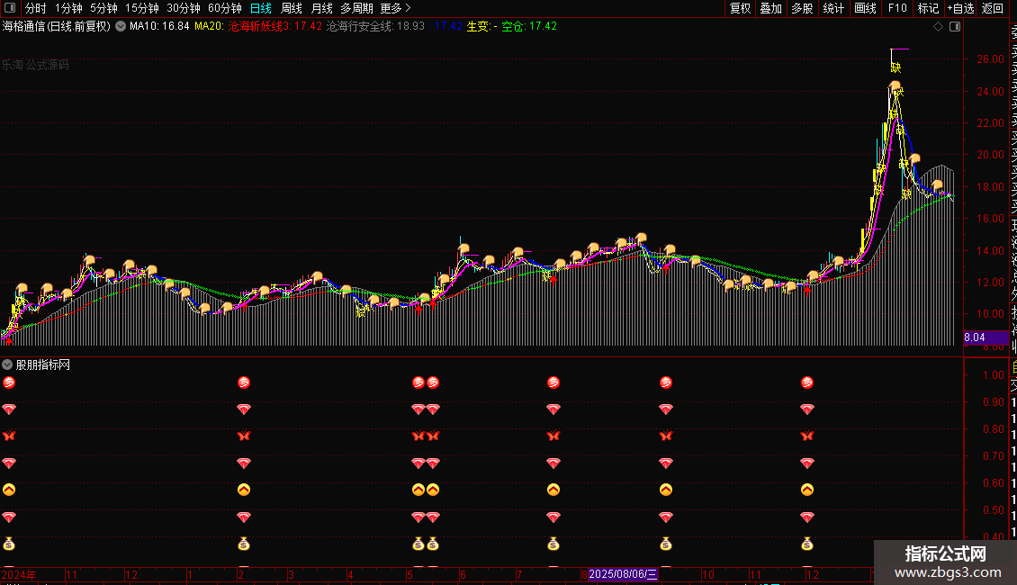The image size is (1017, 585).
Task: Open the 画线 drawing tools button
Action: tap(865, 8)
